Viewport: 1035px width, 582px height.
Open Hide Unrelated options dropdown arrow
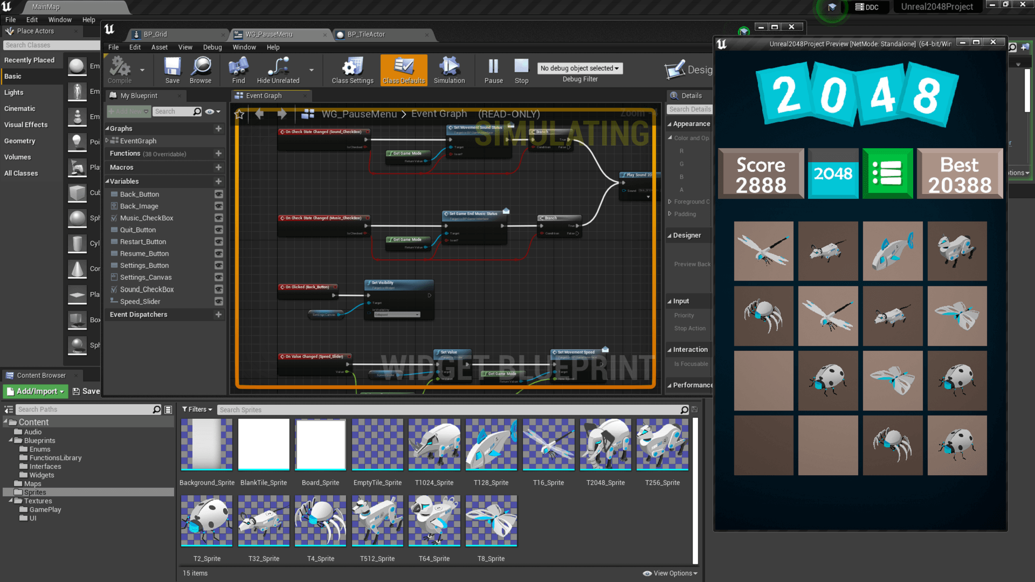coord(311,70)
